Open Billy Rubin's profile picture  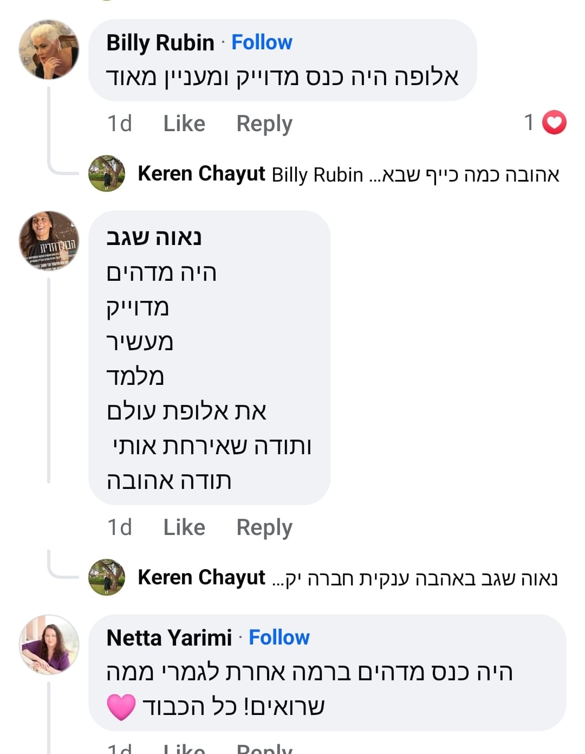coord(49,50)
